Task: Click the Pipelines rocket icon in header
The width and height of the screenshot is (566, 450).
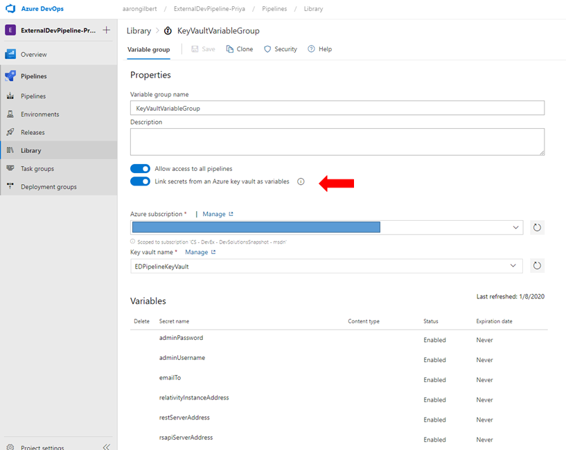Action: [x=10, y=75]
